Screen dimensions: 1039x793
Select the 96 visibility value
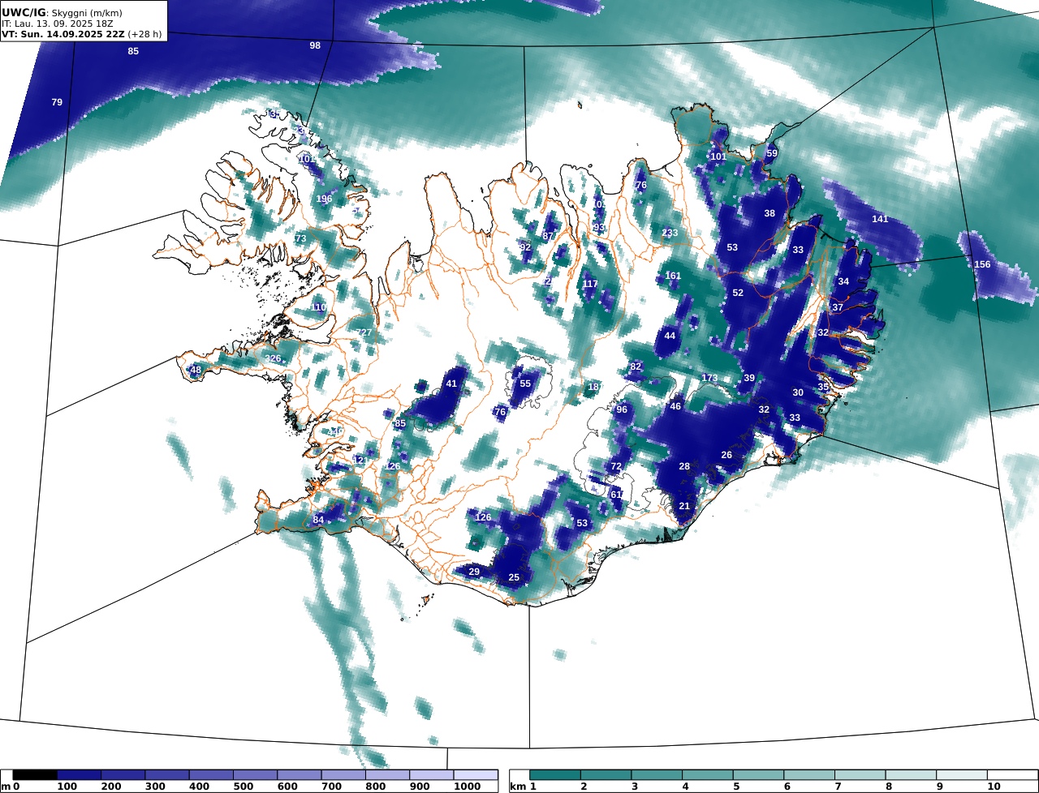[x=622, y=409]
